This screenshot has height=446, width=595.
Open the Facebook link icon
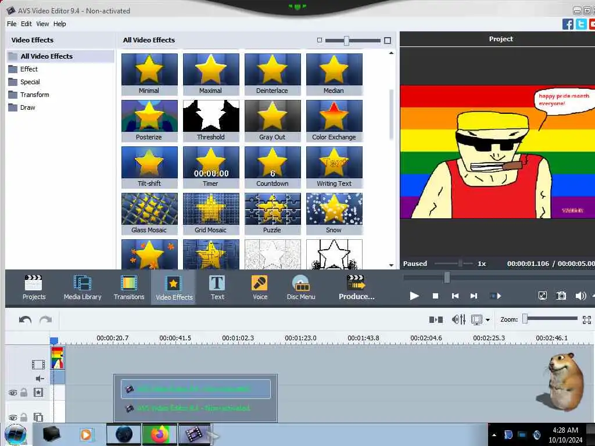pyautogui.click(x=568, y=24)
